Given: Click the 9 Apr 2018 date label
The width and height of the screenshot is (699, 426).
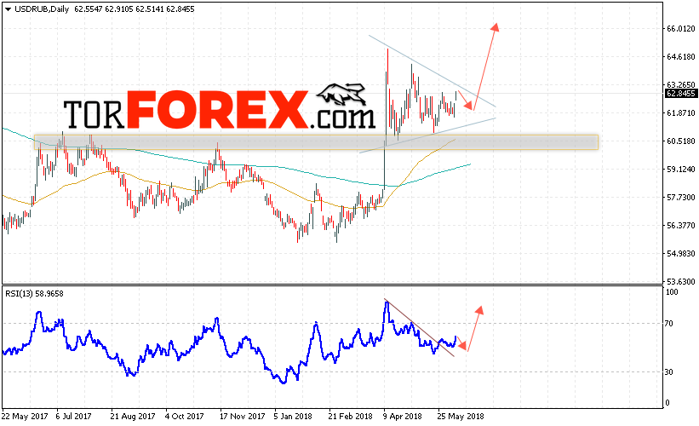Looking at the screenshot, I should tap(403, 416).
